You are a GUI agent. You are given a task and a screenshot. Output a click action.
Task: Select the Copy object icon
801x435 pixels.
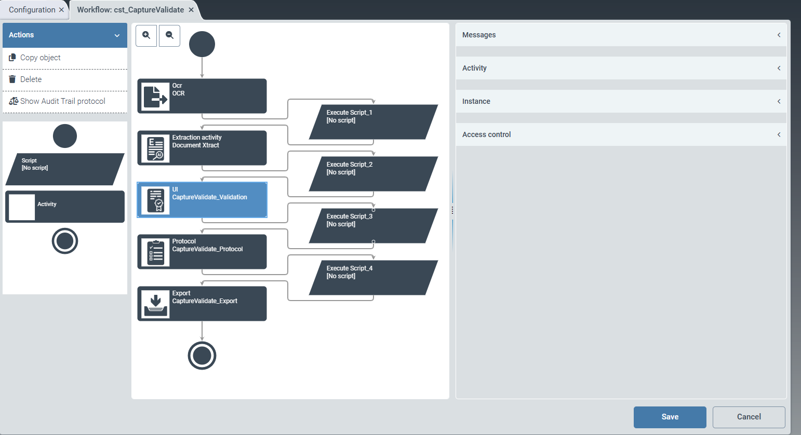12,57
